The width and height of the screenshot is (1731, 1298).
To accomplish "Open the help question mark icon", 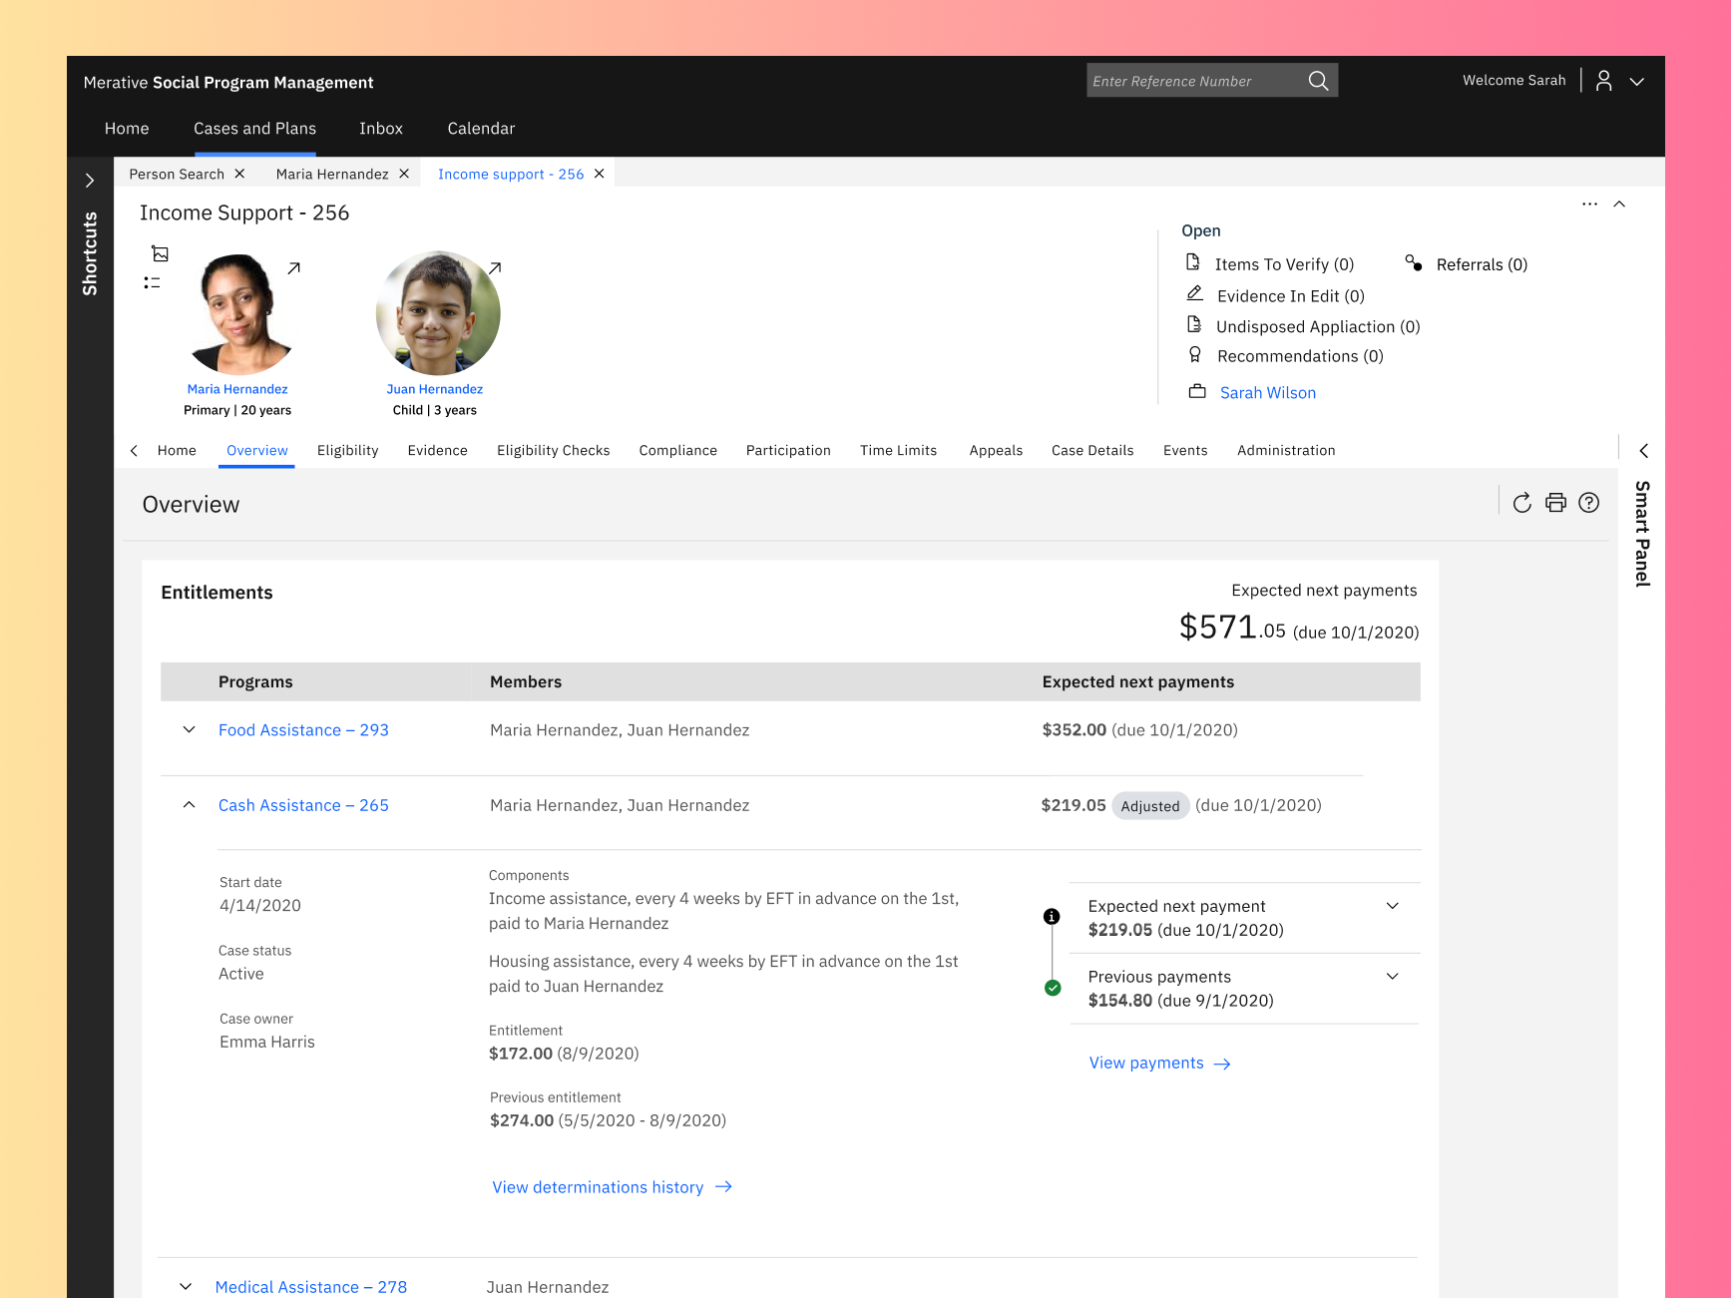I will 1589,503.
